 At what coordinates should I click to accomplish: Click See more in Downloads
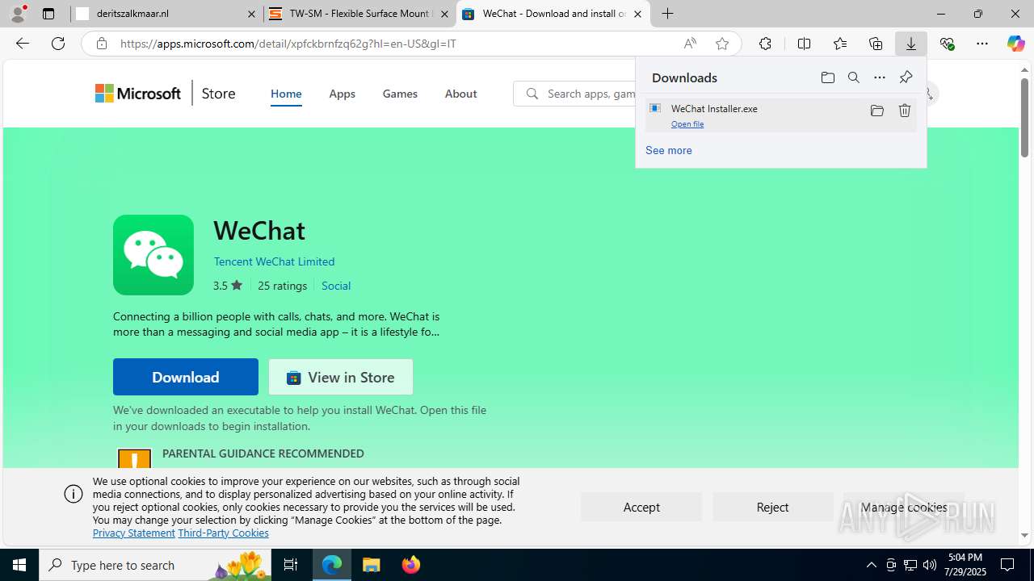click(x=668, y=150)
